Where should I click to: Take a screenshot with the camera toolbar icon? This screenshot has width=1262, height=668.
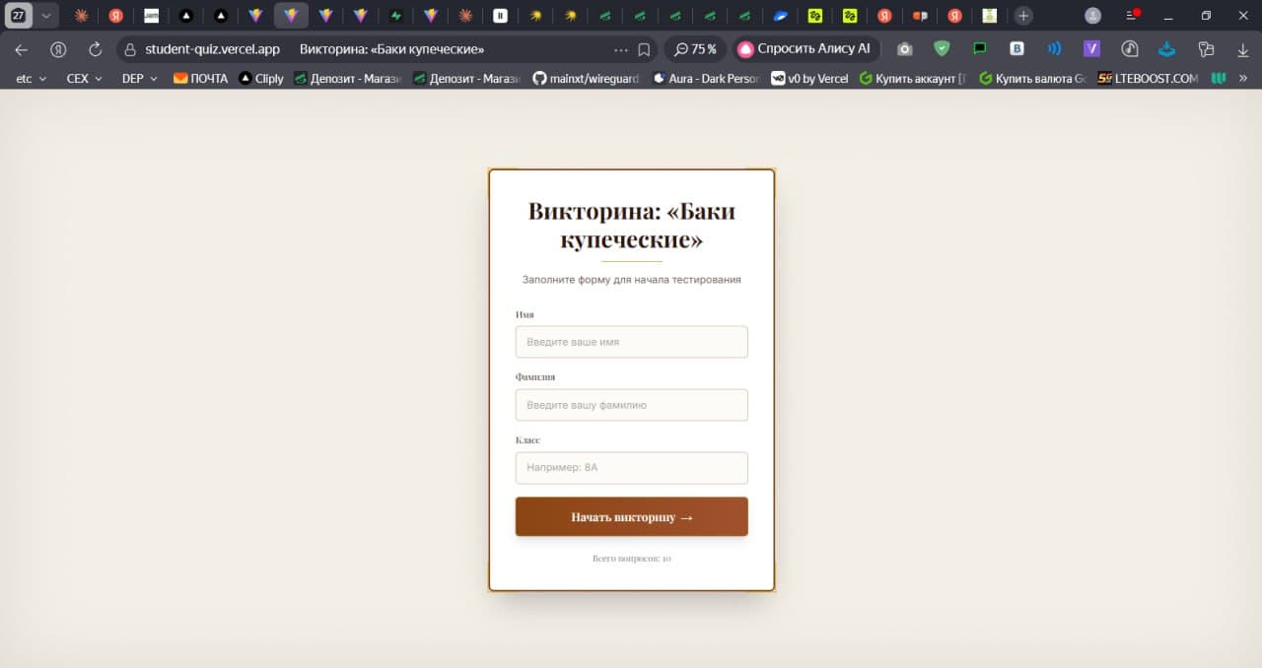point(905,49)
